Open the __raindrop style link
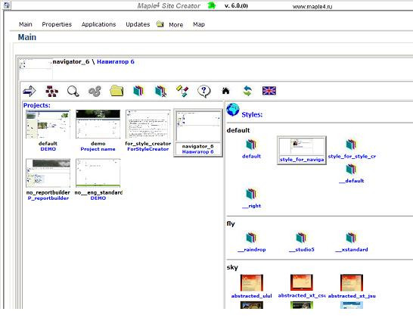 pos(252,250)
